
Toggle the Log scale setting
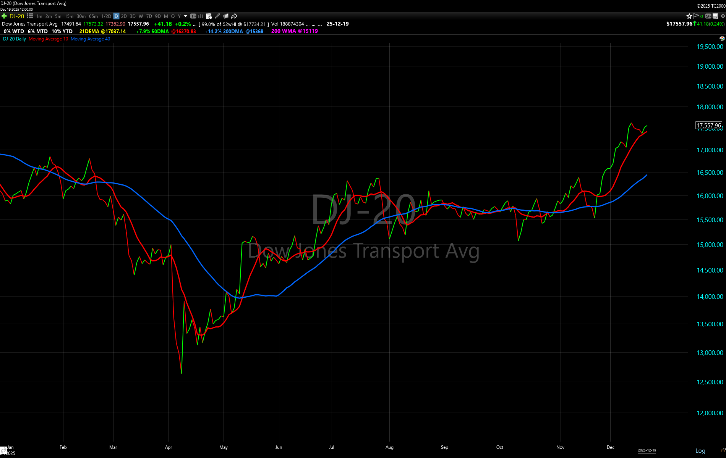pos(700,451)
